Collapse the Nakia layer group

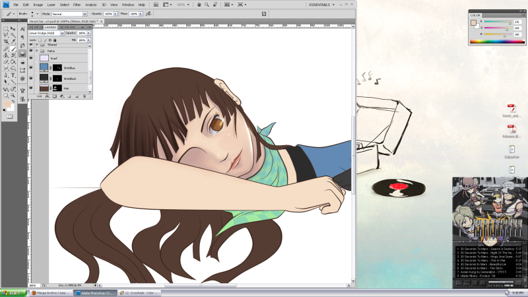click(37, 50)
